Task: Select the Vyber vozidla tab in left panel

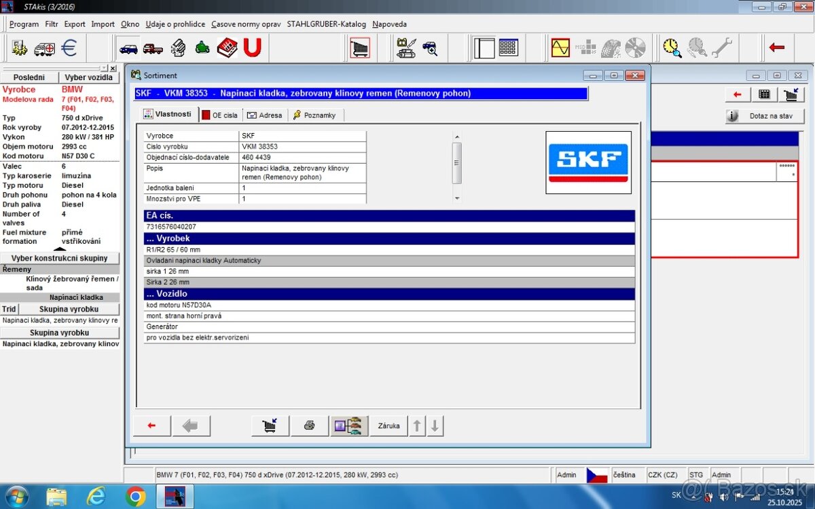Action: [x=90, y=77]
